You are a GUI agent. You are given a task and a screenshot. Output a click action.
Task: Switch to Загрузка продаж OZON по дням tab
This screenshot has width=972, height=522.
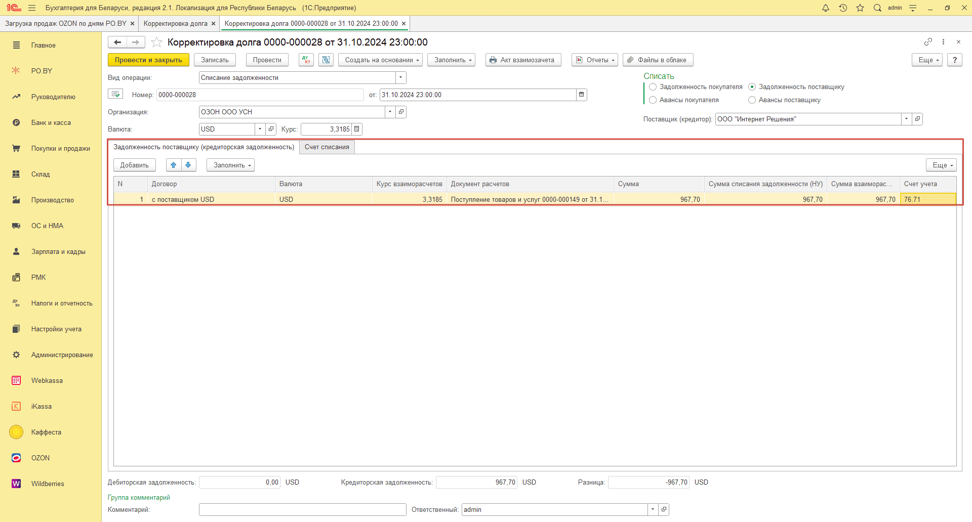[66, 23]
